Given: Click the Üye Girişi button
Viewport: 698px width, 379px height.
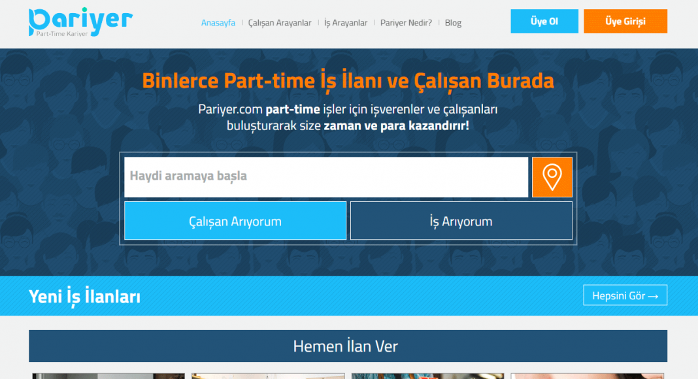Looking at the screenshot, I should click(x=625, y=22).
